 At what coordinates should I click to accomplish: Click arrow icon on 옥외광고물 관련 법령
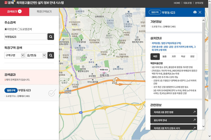[194, 112]
